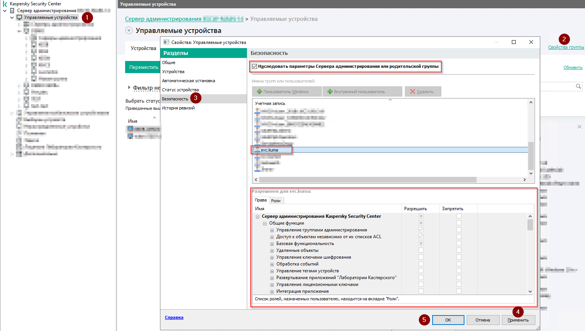Click the red X icon on the Удалить button
The height and width of the screenshot is (331, 585).
pos(412,92)
